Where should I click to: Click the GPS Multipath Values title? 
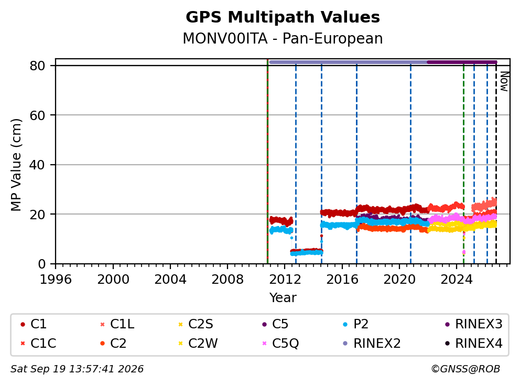[x=283, y=17]
